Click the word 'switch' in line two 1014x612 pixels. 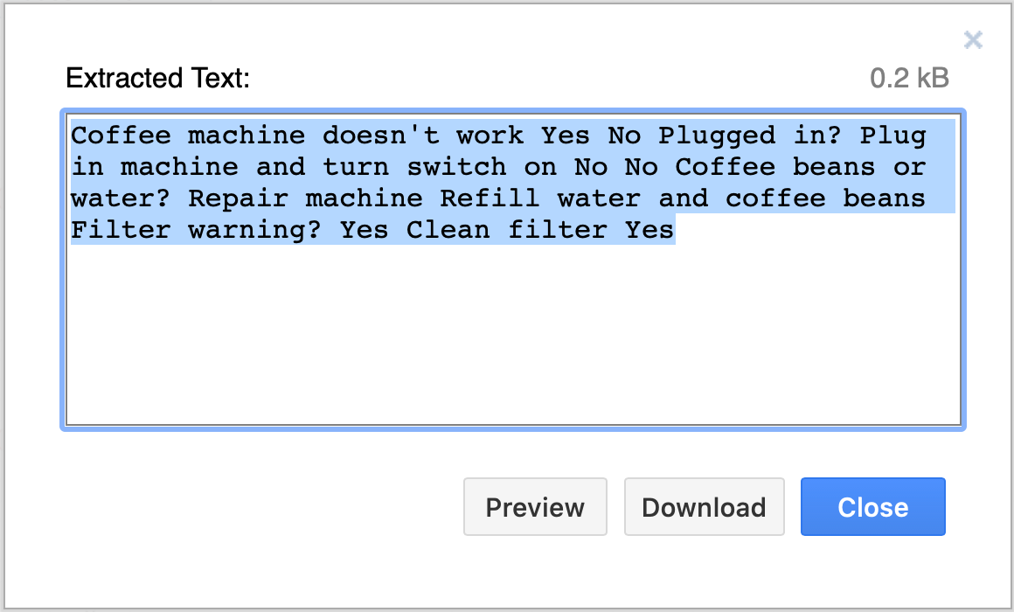click(458, 167)
